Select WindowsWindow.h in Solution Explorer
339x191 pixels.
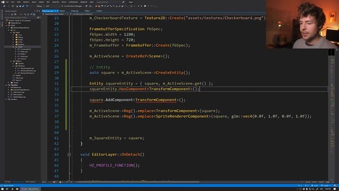27,73
